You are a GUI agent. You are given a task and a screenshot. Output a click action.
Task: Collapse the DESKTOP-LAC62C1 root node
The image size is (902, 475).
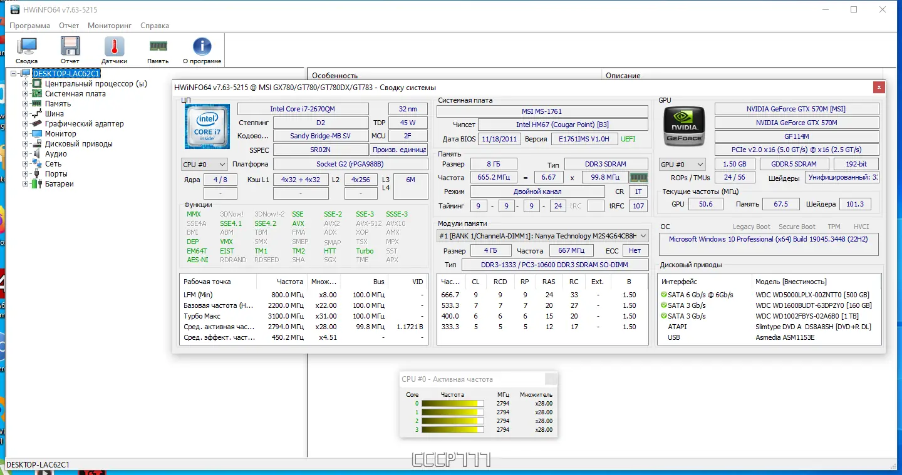tap(14, 74)
